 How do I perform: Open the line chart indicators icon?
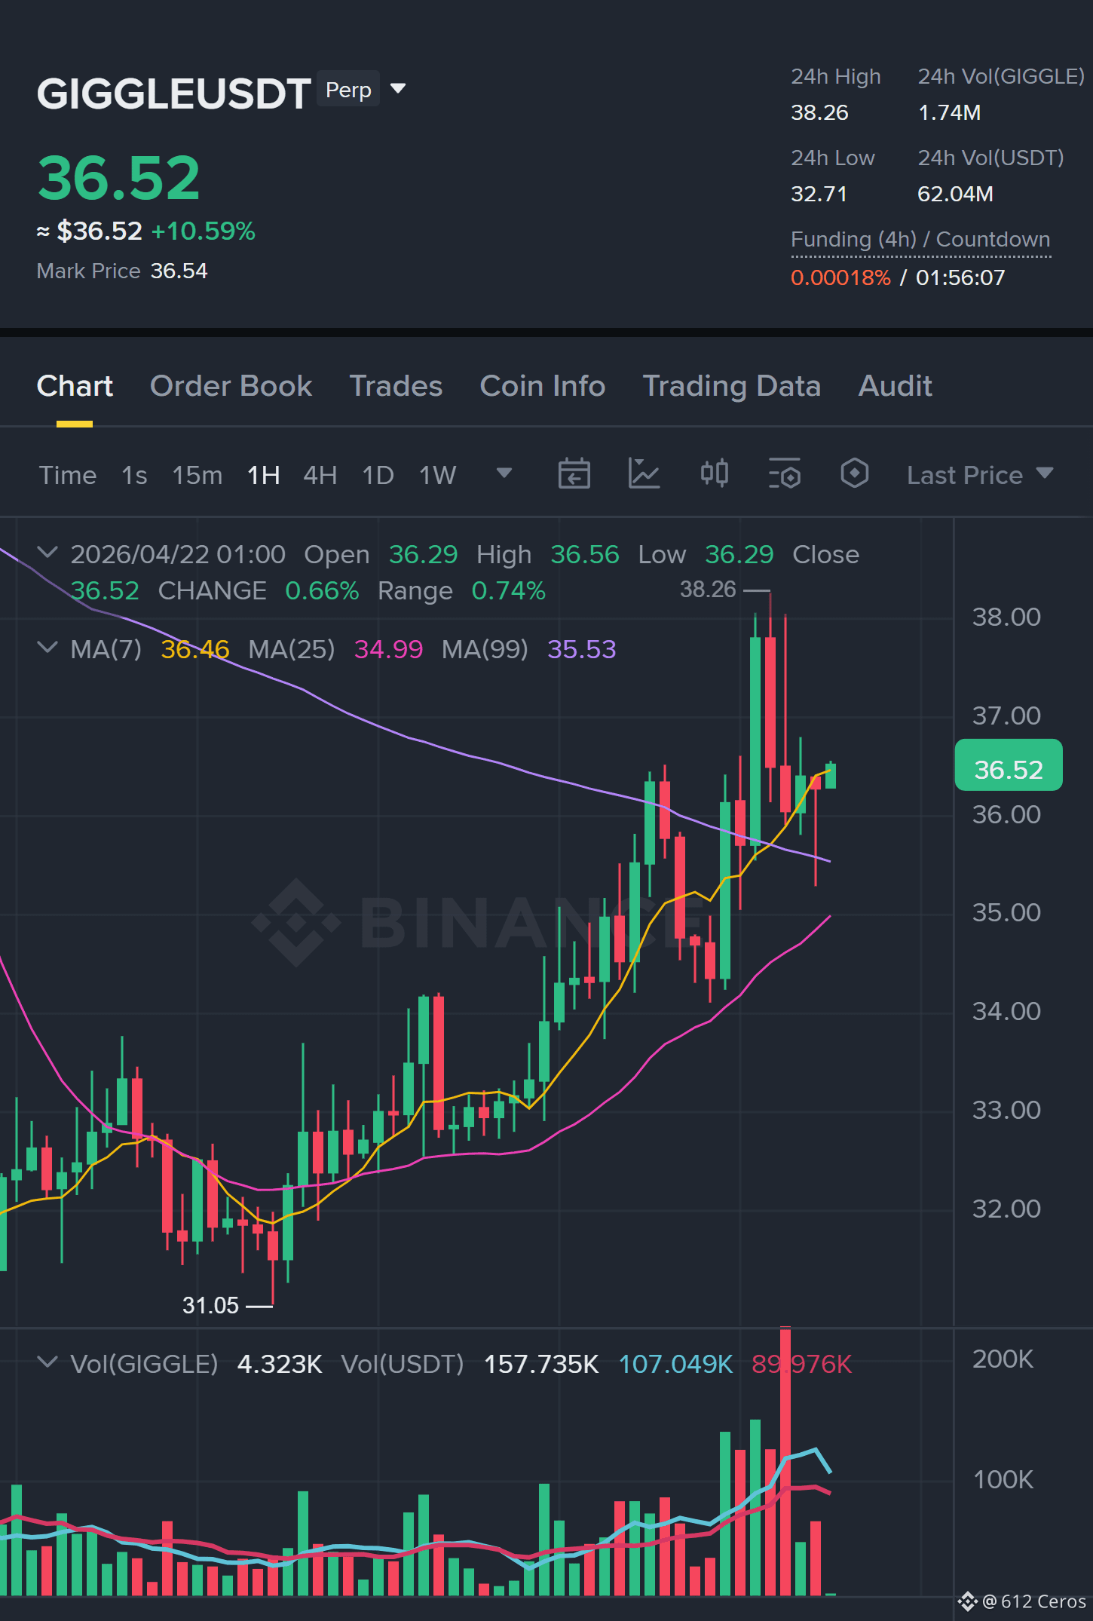tap(644, 474)
